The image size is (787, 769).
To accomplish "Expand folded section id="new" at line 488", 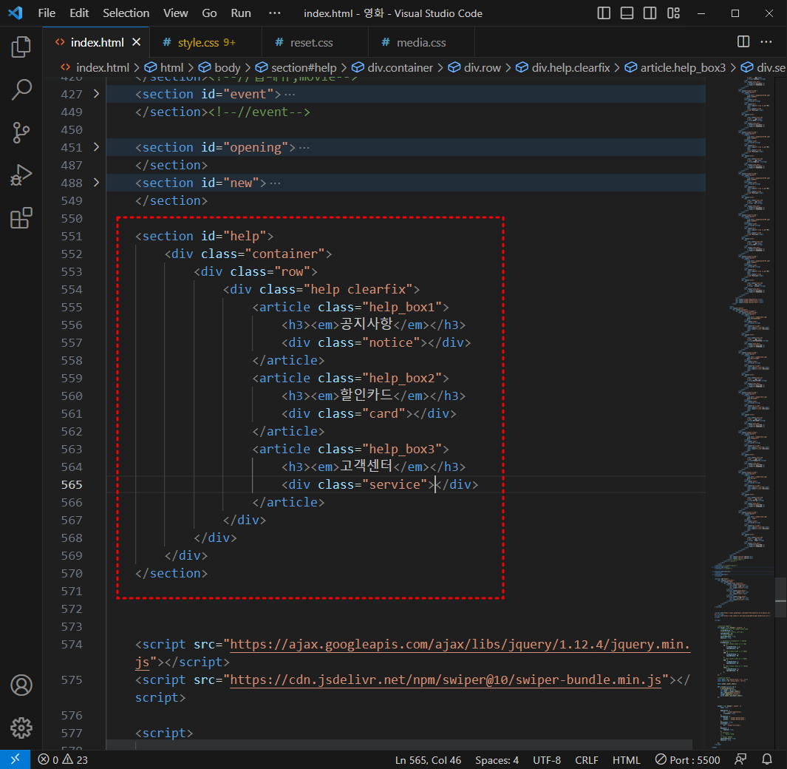I will pyautogui.click(x=96, y=183).
